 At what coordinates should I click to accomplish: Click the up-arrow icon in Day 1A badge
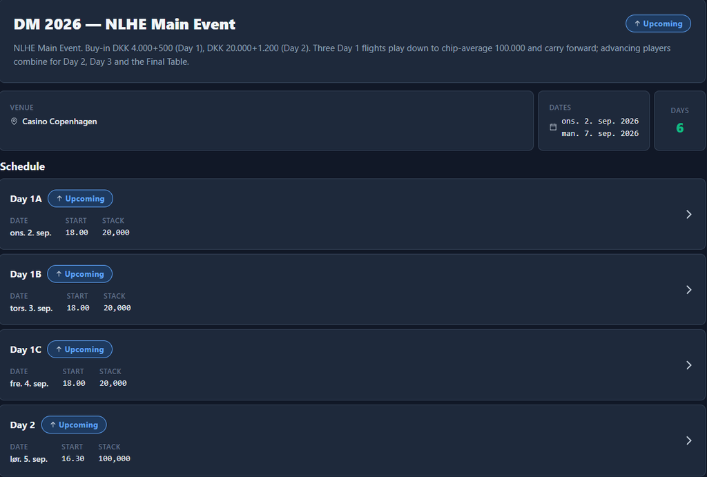(x=59, y=198)
